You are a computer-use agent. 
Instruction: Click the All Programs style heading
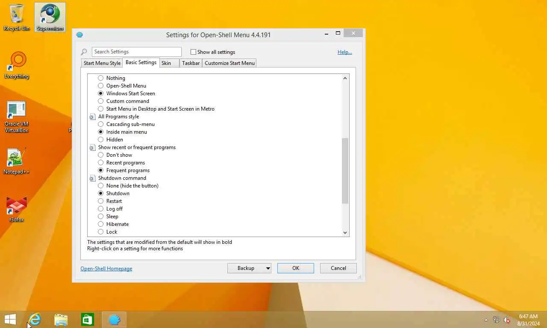[x=118, y=117]
